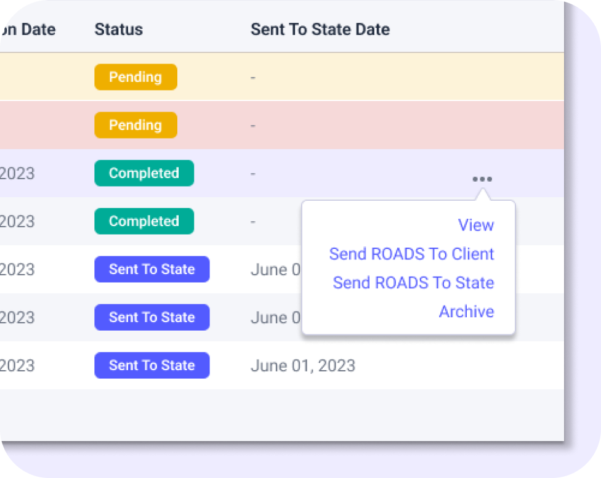Screen dimensions: 601x478
Task: Click the Pending badge in red row
Action: 135,125
